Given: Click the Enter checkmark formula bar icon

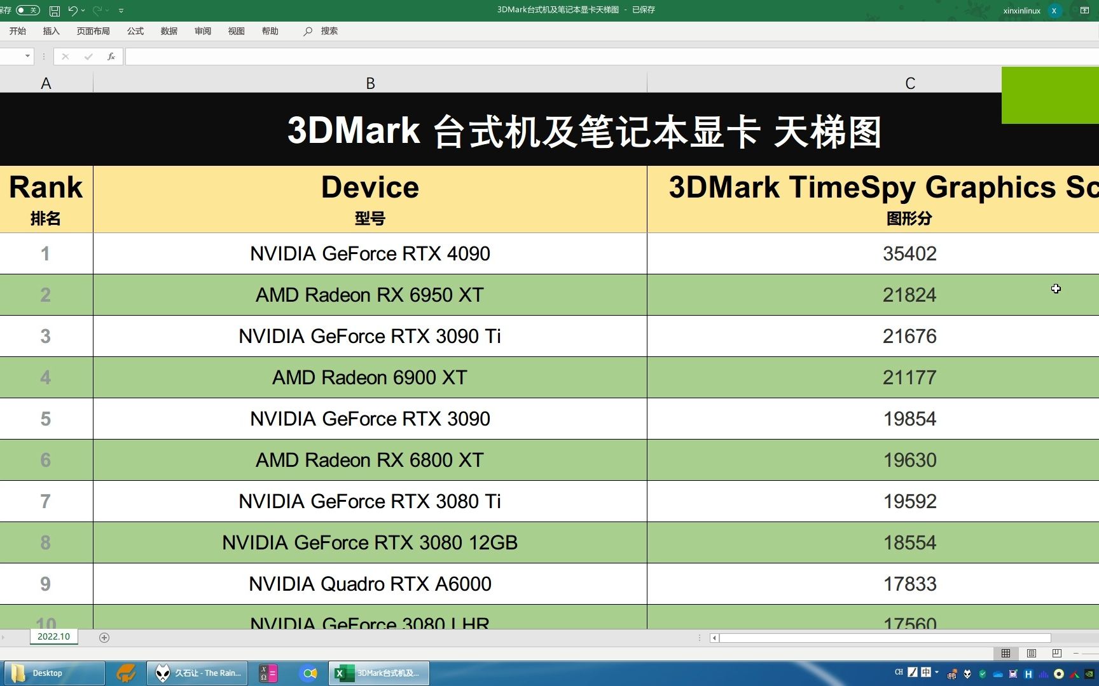Looking at the screenshot, I should (88, 57).
